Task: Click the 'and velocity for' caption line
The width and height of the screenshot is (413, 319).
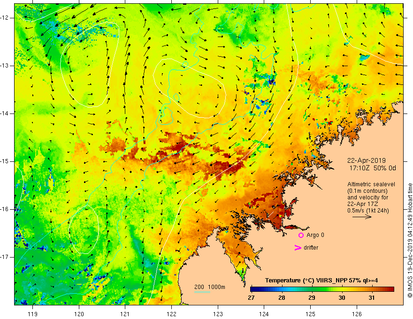Action: [x=367, y=197]
